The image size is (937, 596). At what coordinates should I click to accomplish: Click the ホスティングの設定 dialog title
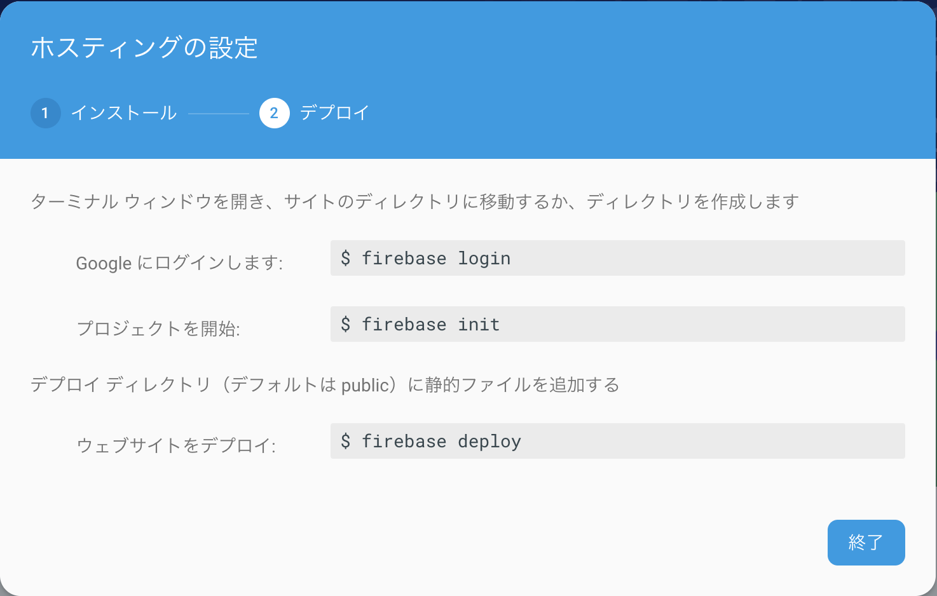[x=144, y=46]
